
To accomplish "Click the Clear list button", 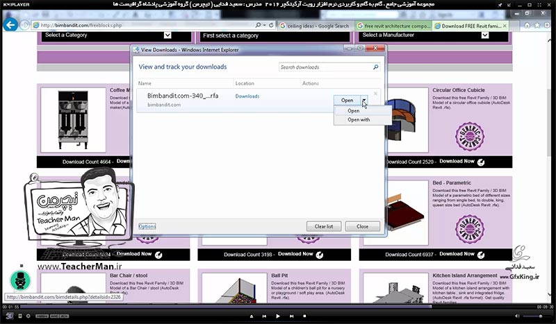I will [x=324, y=226].
